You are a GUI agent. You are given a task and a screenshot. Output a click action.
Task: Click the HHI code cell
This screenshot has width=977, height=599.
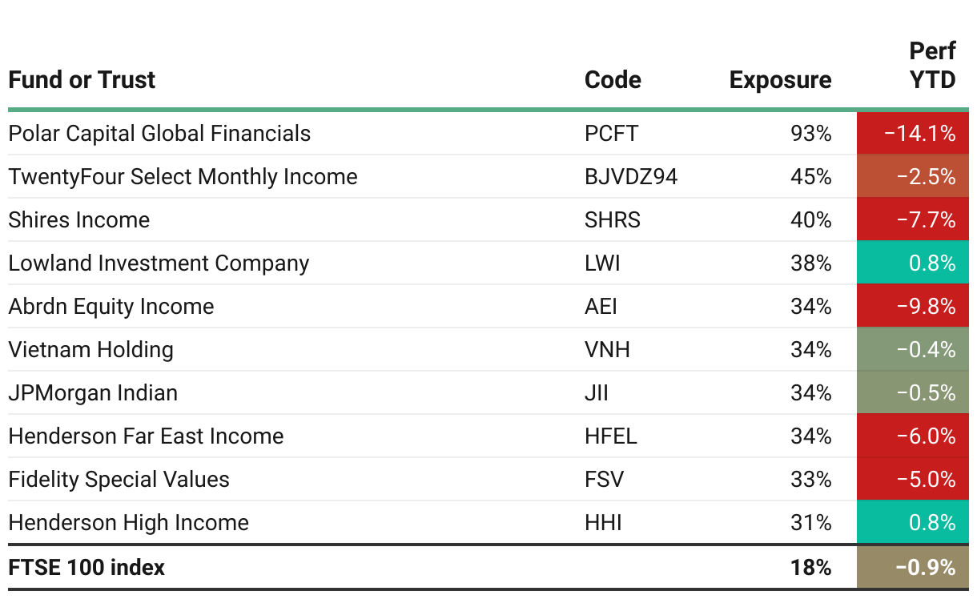point(603,522)
